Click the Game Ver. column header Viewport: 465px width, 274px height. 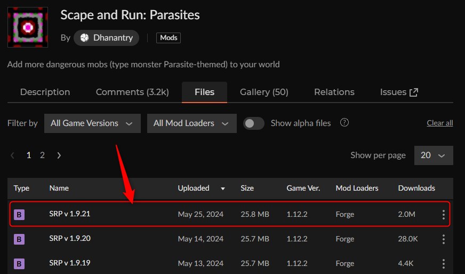pyautogui.click(x=303, y=188)
